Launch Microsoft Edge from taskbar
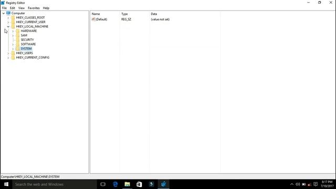336x189 pixels. point(115,184)
